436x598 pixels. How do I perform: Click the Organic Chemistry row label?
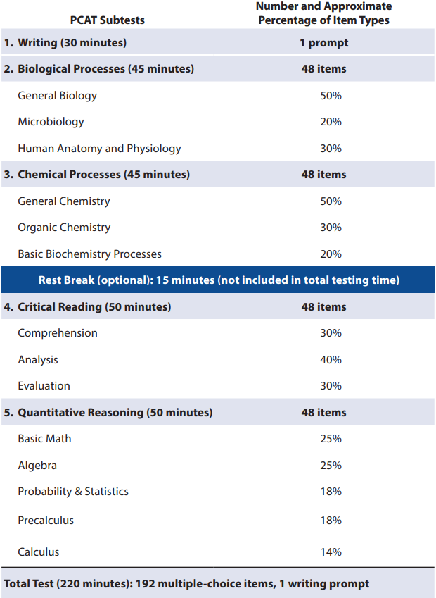tap(64, 228)
